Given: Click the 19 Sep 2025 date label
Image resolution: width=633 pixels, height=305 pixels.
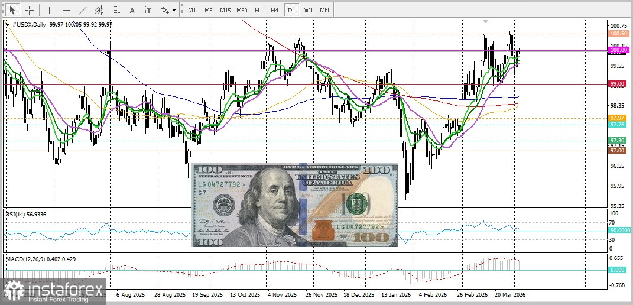Looking at the screenshot, I should (x=207, y=294).
